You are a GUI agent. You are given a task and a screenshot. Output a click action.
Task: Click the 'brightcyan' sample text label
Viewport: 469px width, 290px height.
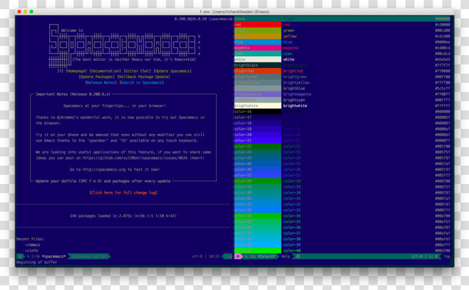[x=294, y=100]
